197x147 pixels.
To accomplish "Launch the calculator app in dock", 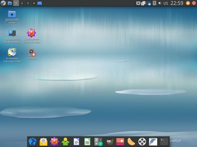I will [98, 142].
